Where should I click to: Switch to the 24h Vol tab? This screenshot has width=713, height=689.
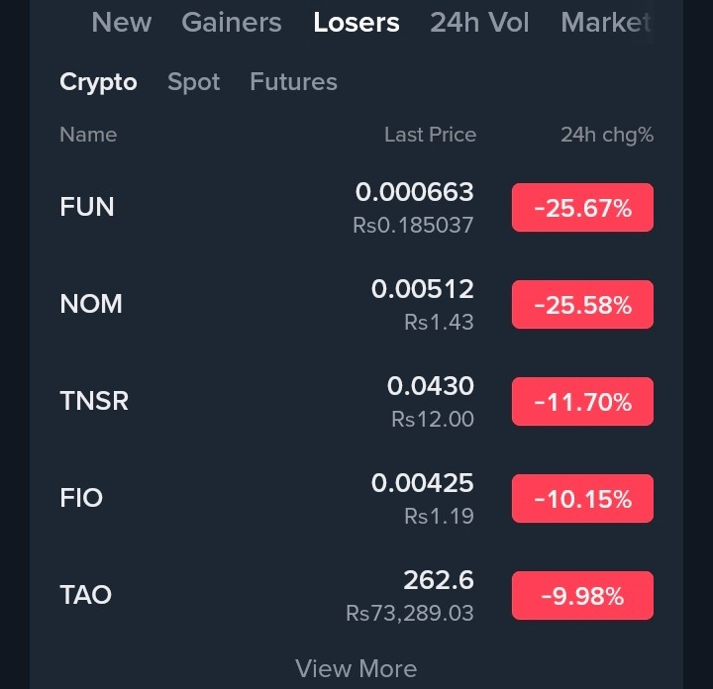coord(479,23)
